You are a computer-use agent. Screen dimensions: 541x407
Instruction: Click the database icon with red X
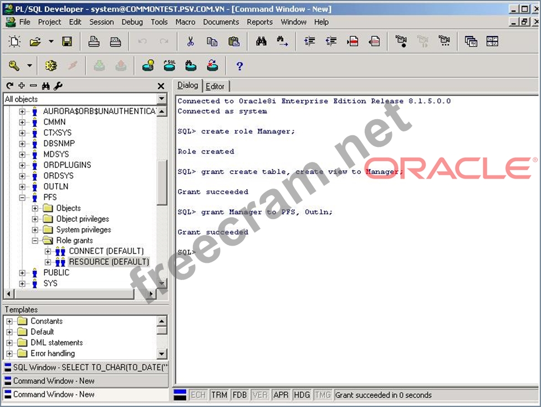point(212,65)
